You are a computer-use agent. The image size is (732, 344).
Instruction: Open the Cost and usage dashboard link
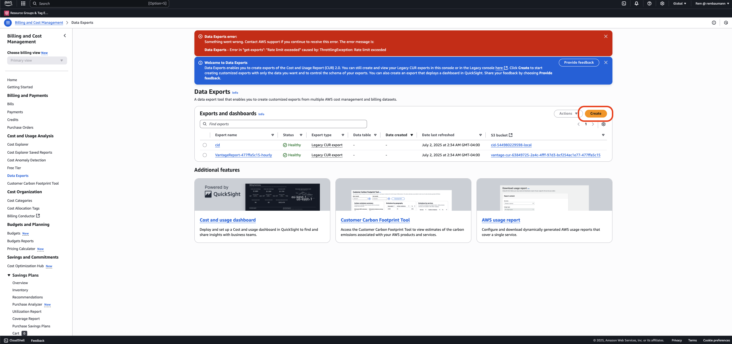[x=228, y=220]
